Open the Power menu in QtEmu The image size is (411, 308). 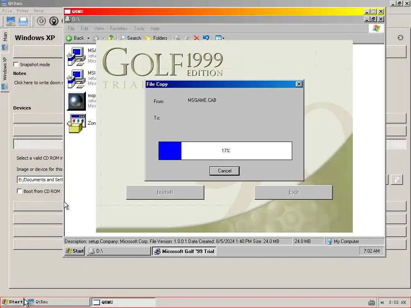23,11
